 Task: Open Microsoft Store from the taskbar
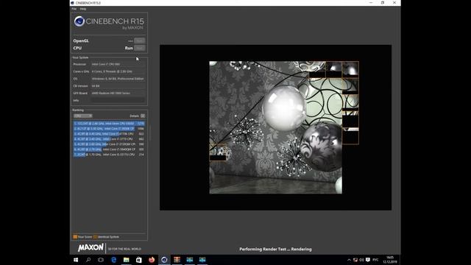(139, 260)
